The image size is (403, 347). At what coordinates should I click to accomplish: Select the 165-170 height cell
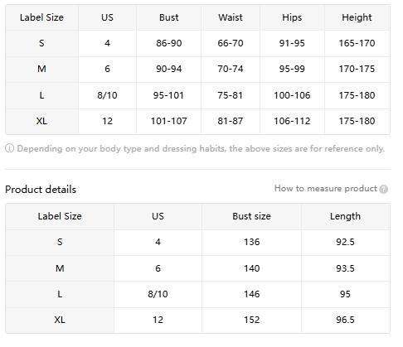tap(357, 43)
